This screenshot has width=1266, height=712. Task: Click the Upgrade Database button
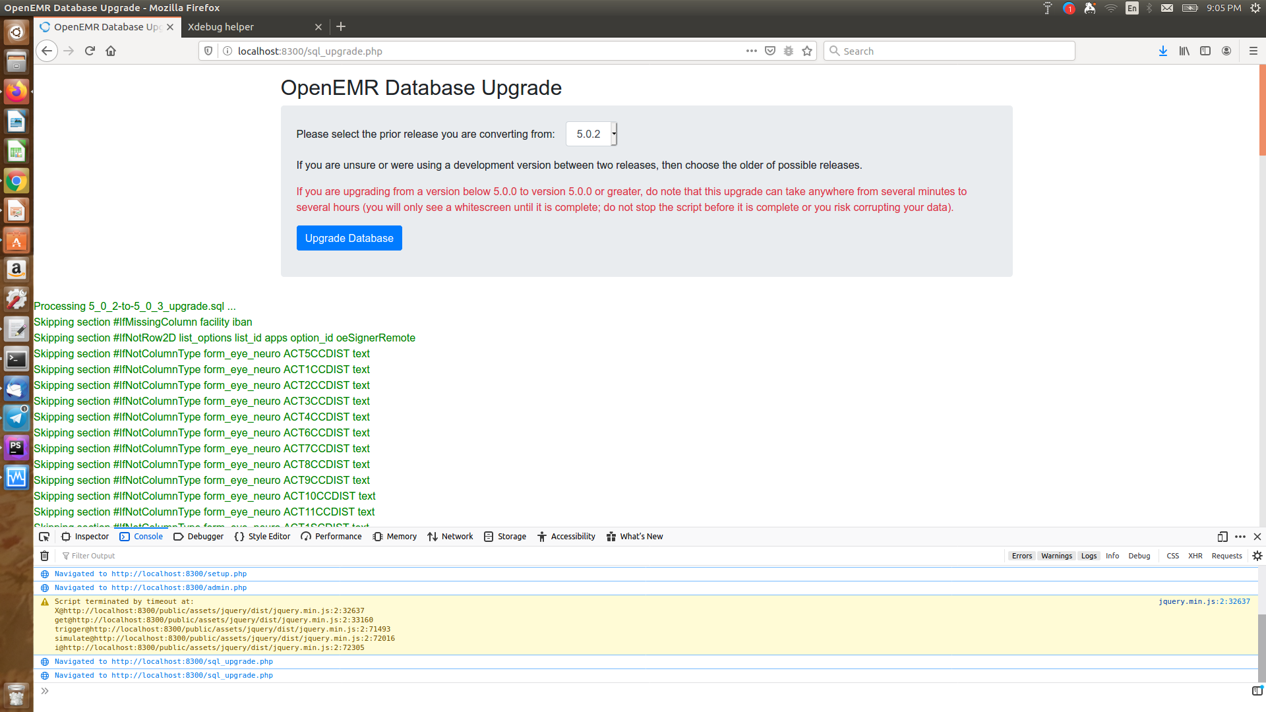[x=349, y=238]
